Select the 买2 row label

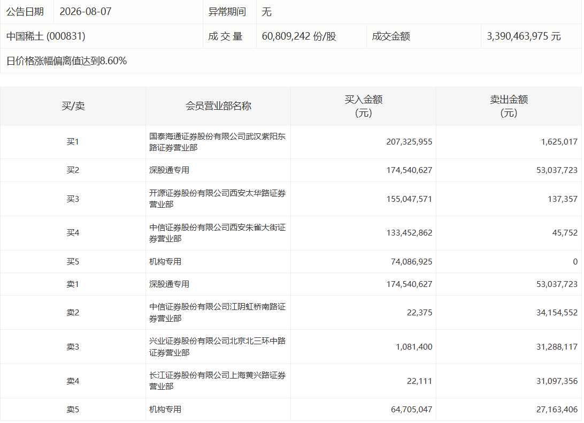[73, 170]
